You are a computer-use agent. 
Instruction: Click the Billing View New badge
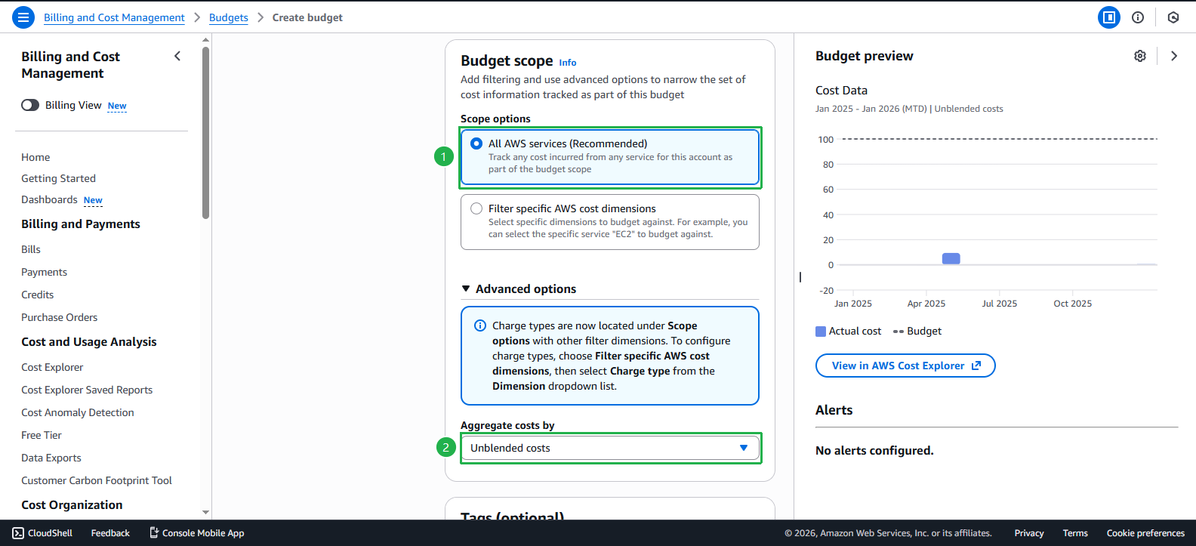point(117,106)
